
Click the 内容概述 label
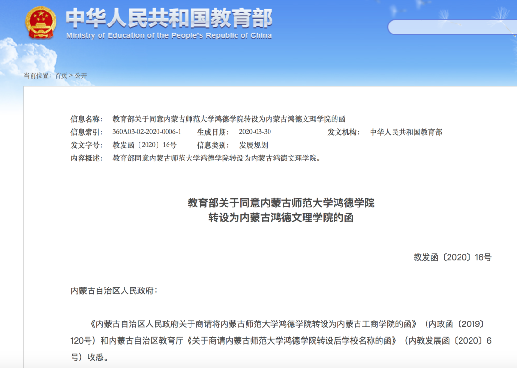pyautogui.click(x=87, y=158)
